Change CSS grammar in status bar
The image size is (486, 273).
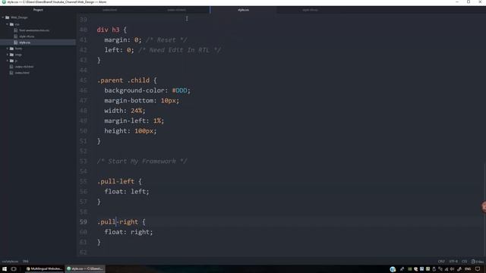(x=464, y=262)
